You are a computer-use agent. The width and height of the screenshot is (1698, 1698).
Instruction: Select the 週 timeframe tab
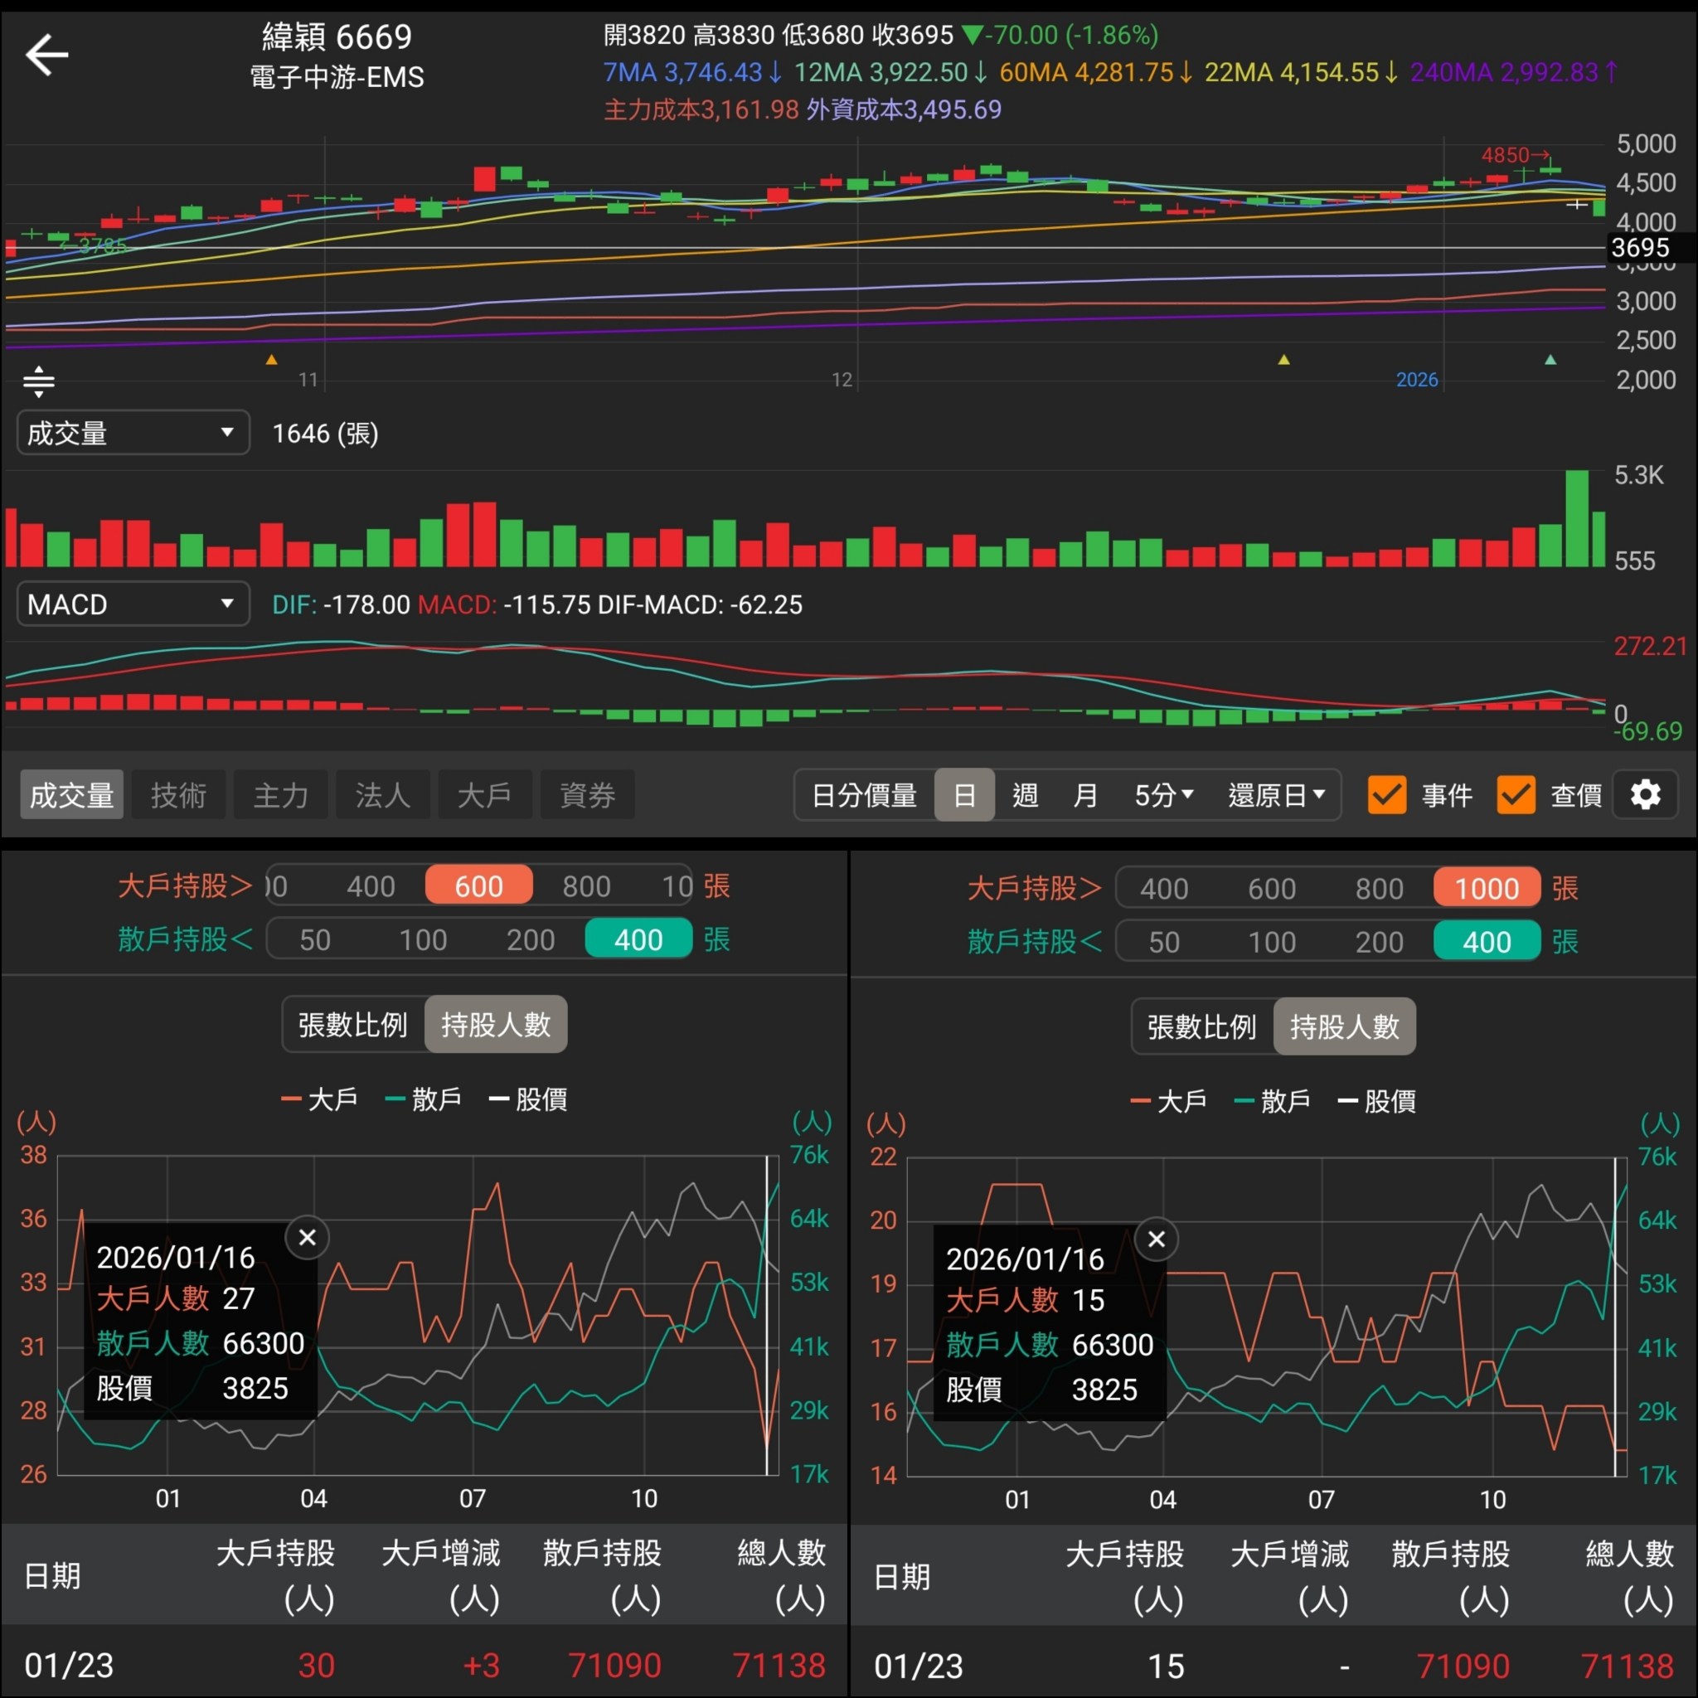(1025, 794)
